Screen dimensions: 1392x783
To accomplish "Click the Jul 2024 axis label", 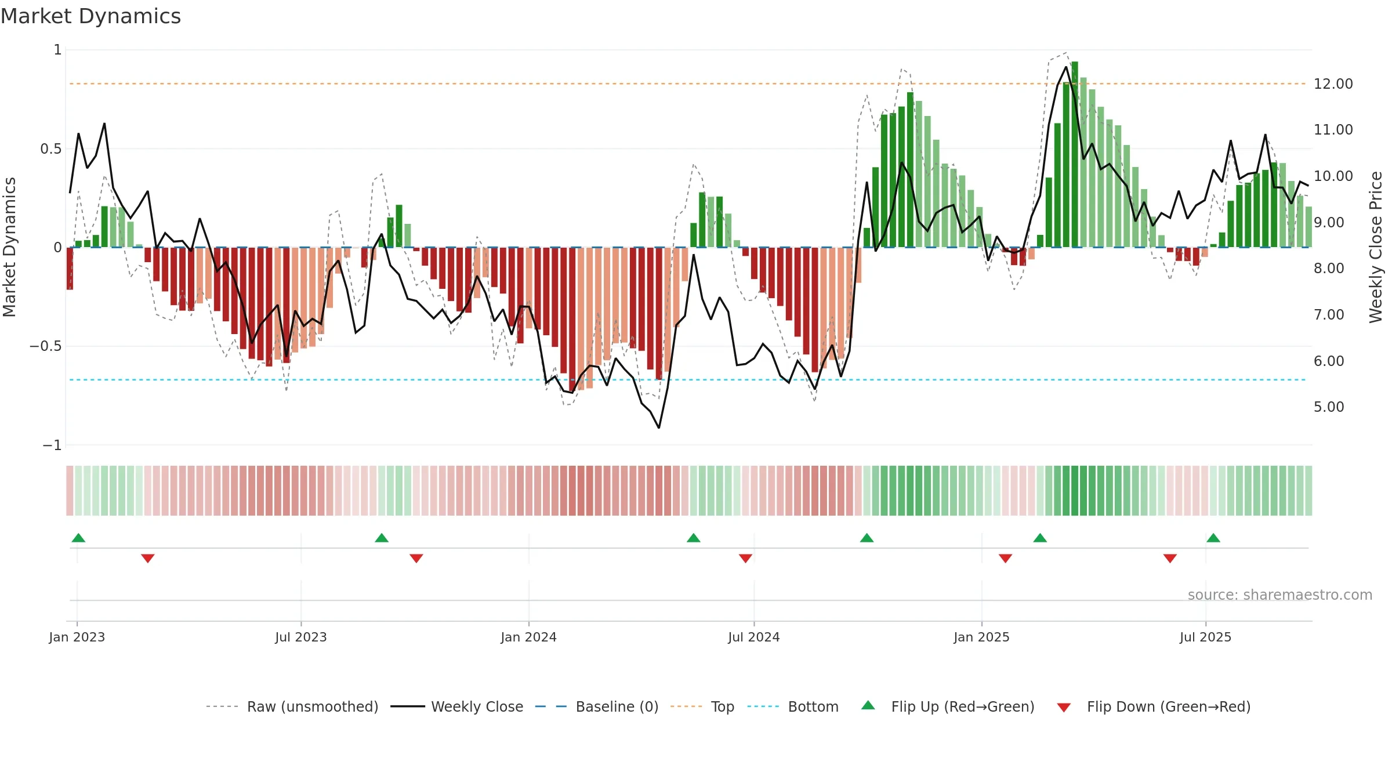I will pyautogui.click(x=754, y=637).
